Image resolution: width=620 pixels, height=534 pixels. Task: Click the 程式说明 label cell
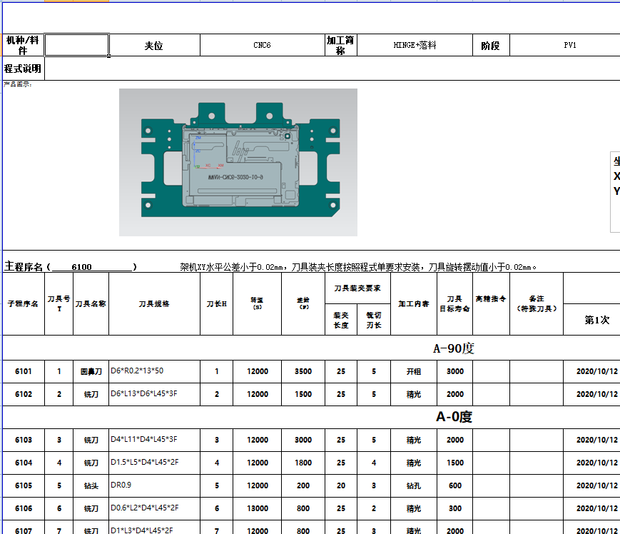[x=24, y=69]
